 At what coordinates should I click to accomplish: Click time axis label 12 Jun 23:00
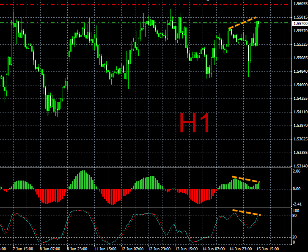[x=159, y=249]
